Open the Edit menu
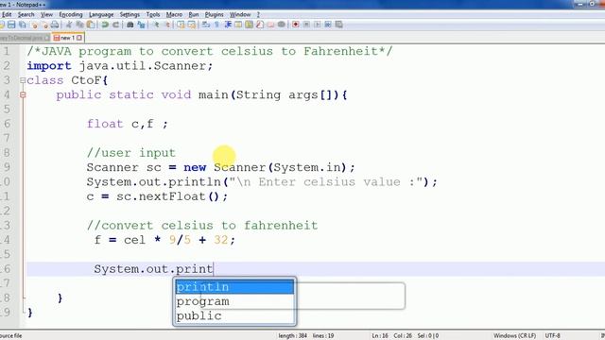Screen dimensions: 605x340 click(7, 15)
